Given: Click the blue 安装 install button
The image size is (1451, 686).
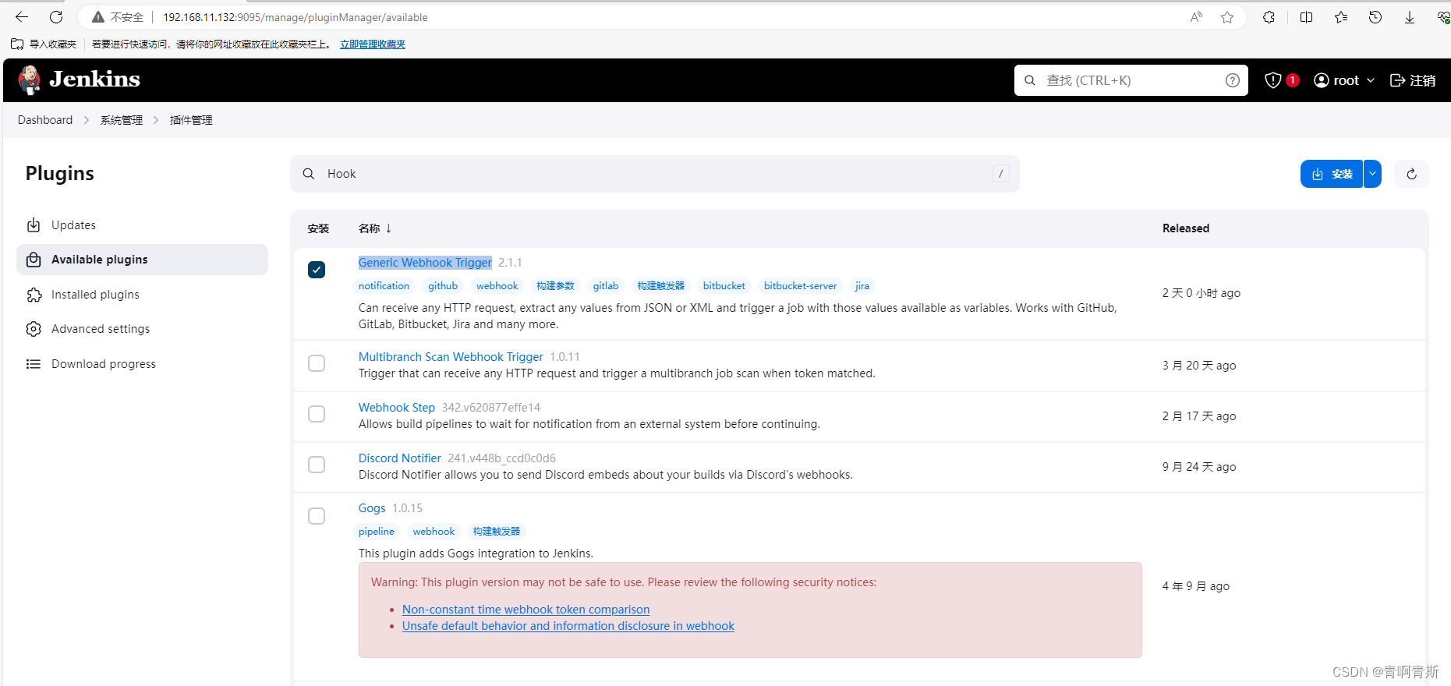Looking at the screenshot, I should (1332, 174).
